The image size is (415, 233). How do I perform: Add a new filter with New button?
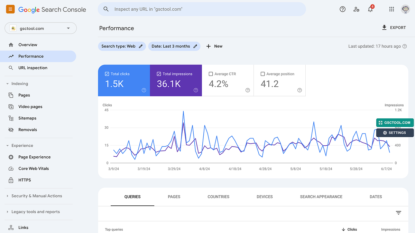click(214, 46)
